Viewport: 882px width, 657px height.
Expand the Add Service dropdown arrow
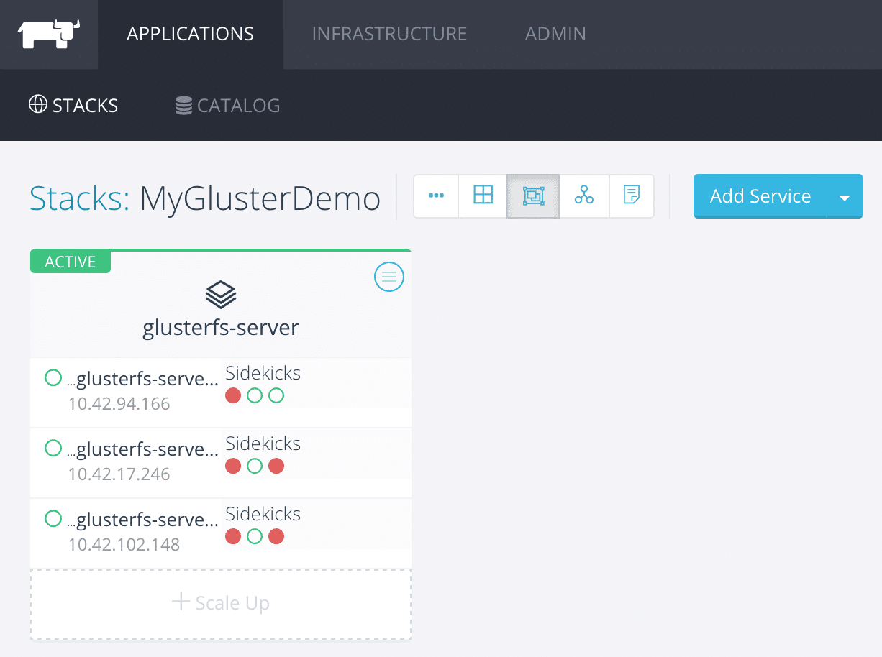pyautogui.click(x=845, y=197)
